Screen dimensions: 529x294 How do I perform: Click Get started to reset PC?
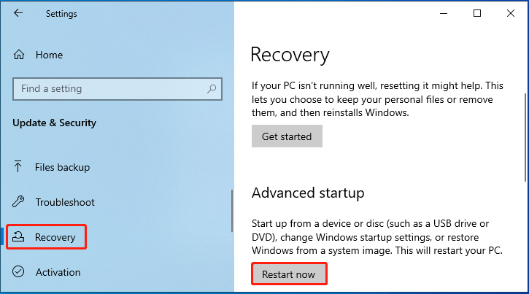click(x=287, y=136)
